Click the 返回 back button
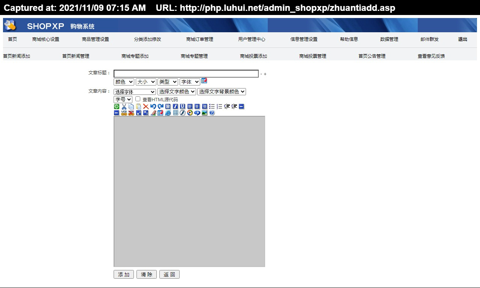The height and width of the screenshot is (288, 480). coord(169,274)
